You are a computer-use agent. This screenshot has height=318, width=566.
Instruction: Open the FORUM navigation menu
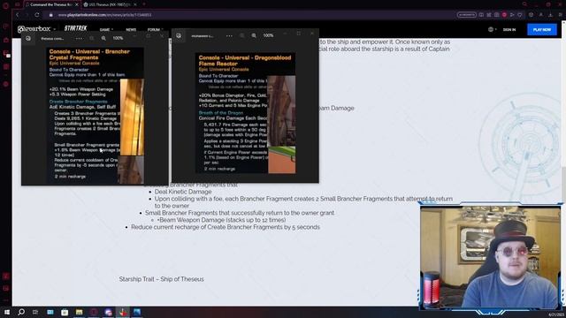(155, 29)
